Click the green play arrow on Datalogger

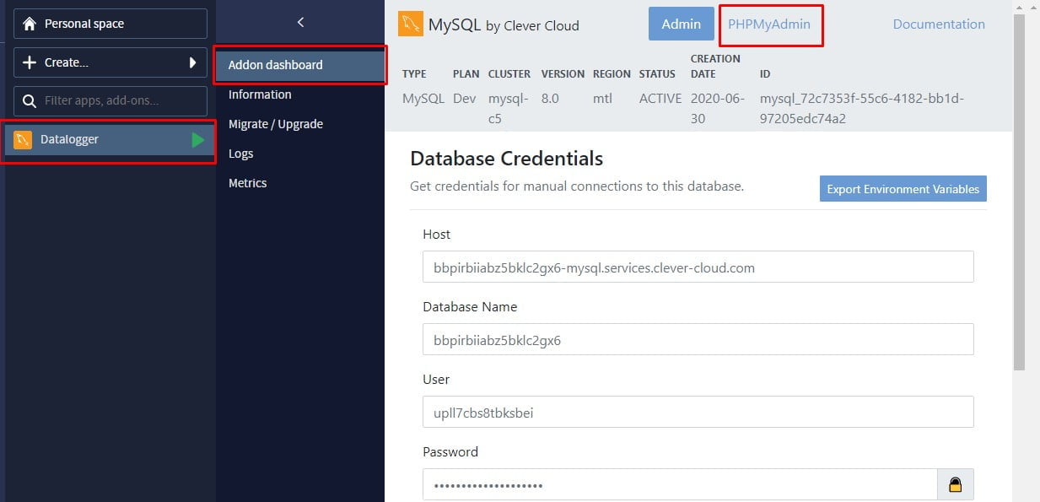(x=198, y=140)
